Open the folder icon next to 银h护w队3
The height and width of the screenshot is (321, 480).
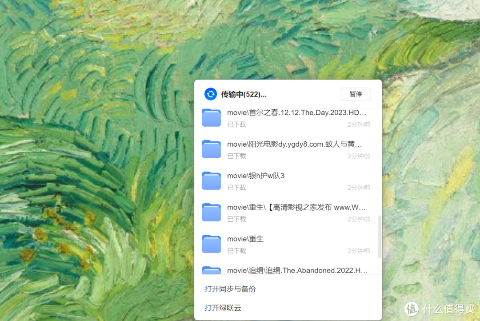[211, 181]
